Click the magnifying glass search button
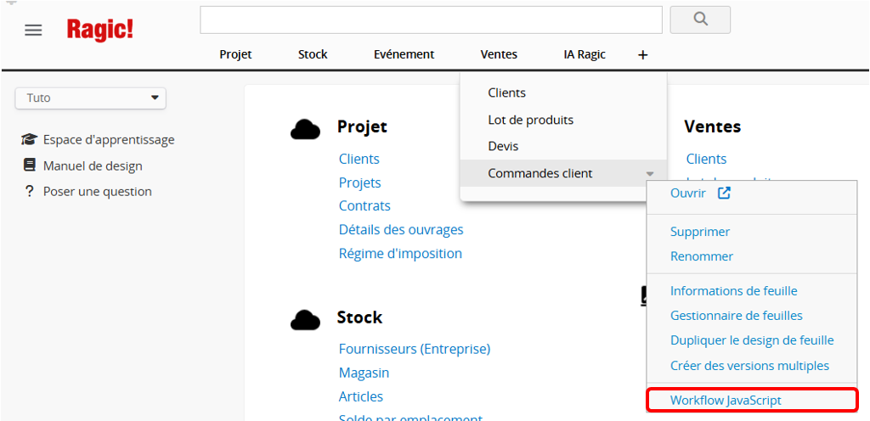Image resolution: width=870 pixels, height=421 pixels. pyautogui.click(x=700, y=20)
